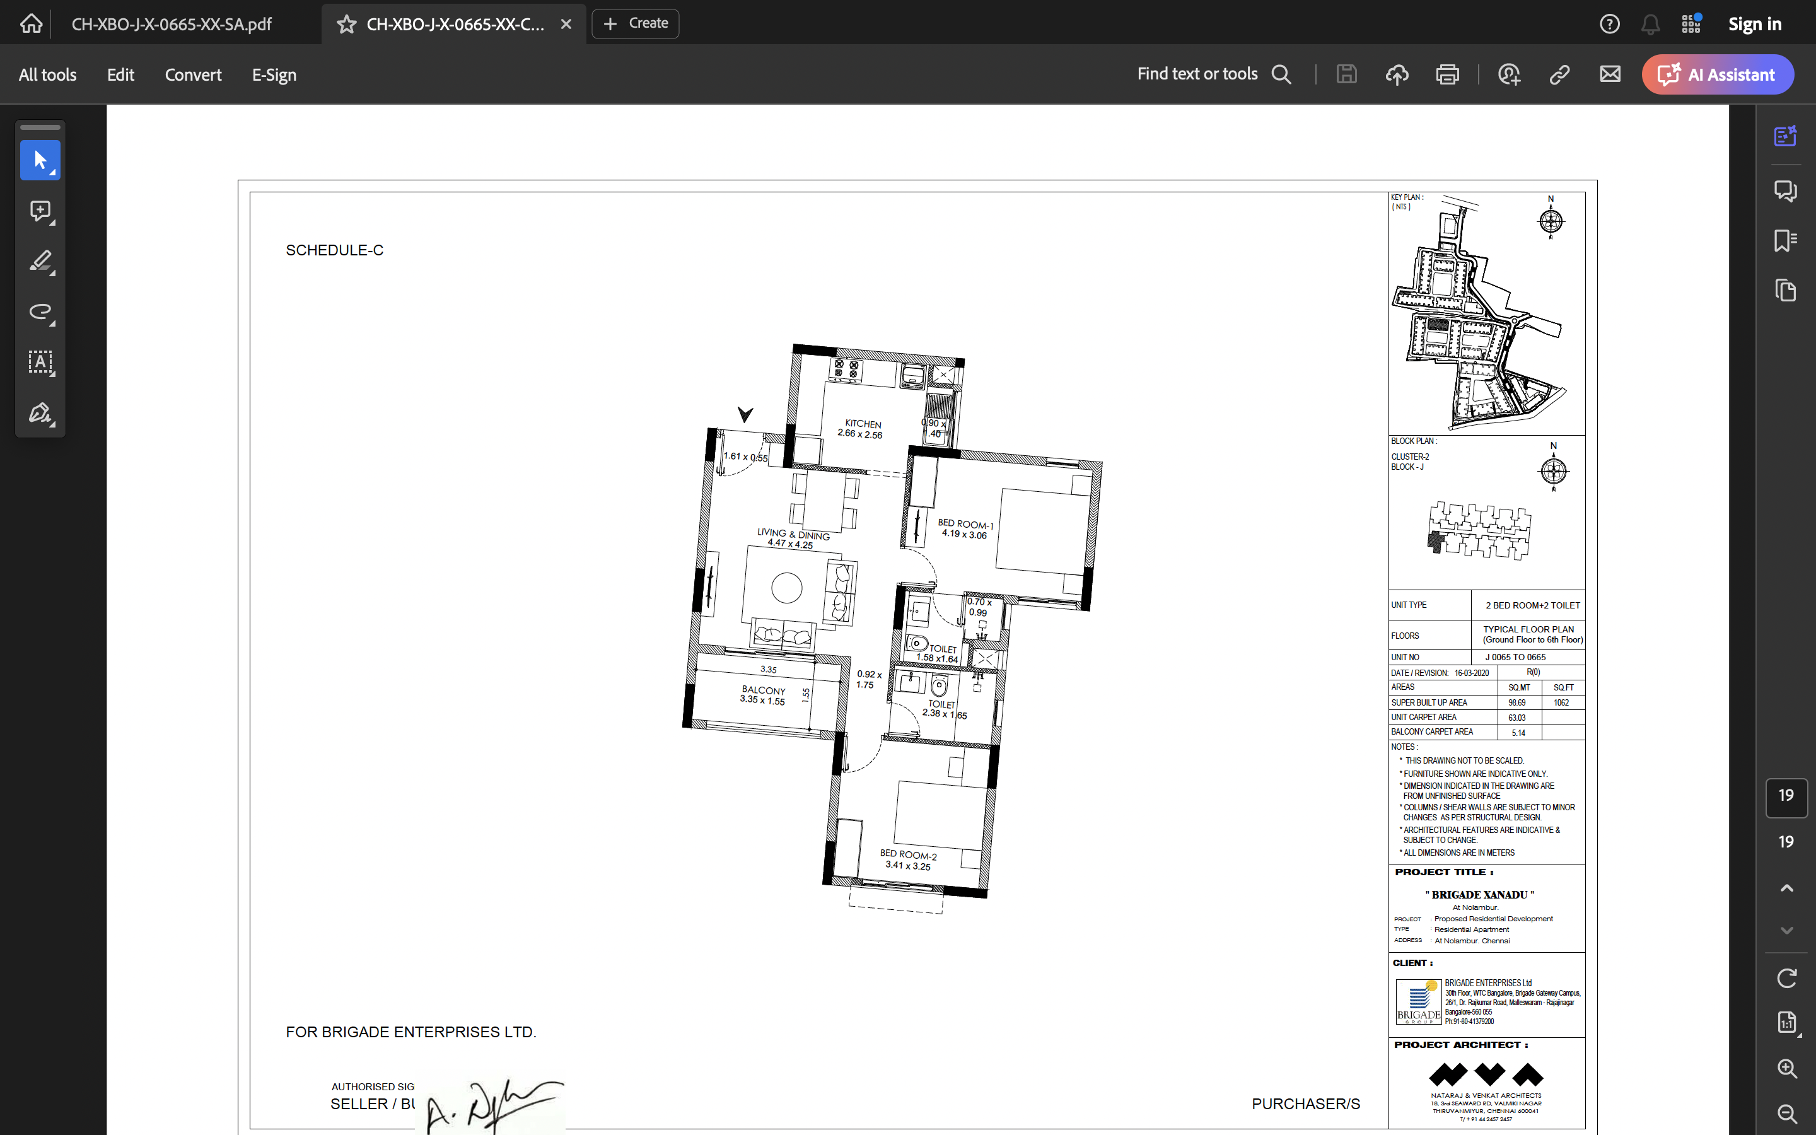Image resolution: width=1816 pixels, height=1135 pixels.
Task: Rotate the page view
Action: (x=1787, y=978)
